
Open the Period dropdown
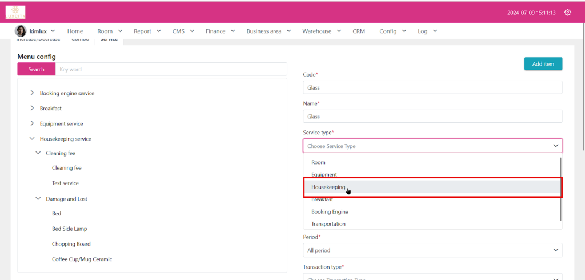click(x=432, y=250)
